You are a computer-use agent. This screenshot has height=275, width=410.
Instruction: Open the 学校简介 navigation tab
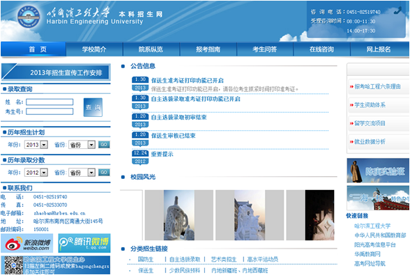coord(94,49)
